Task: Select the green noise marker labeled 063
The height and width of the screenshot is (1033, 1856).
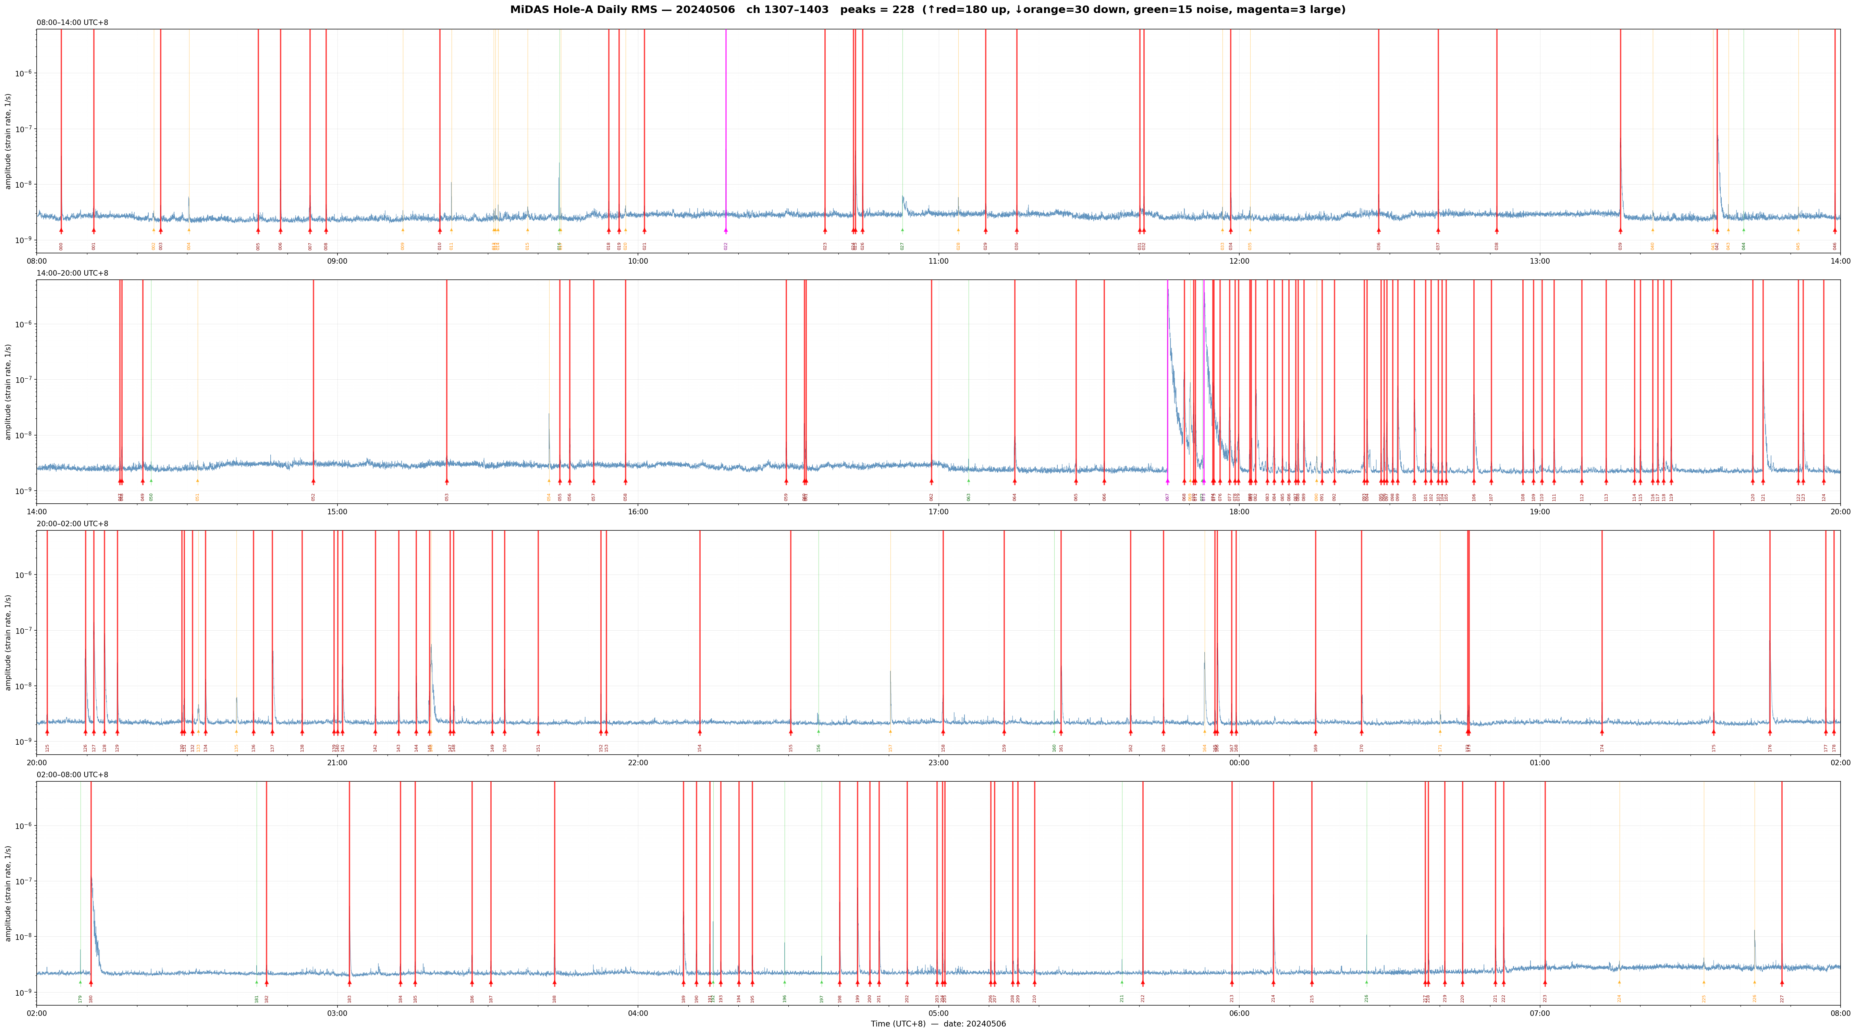Action: pyautogui.click(x=968, y=481)
